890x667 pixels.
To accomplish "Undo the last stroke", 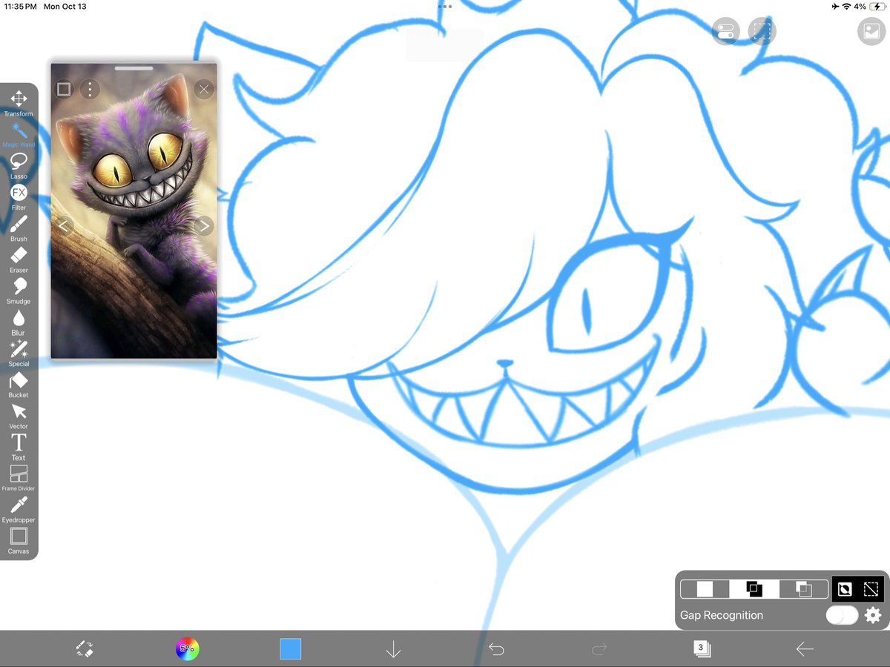I will click(x=496, y=649).
